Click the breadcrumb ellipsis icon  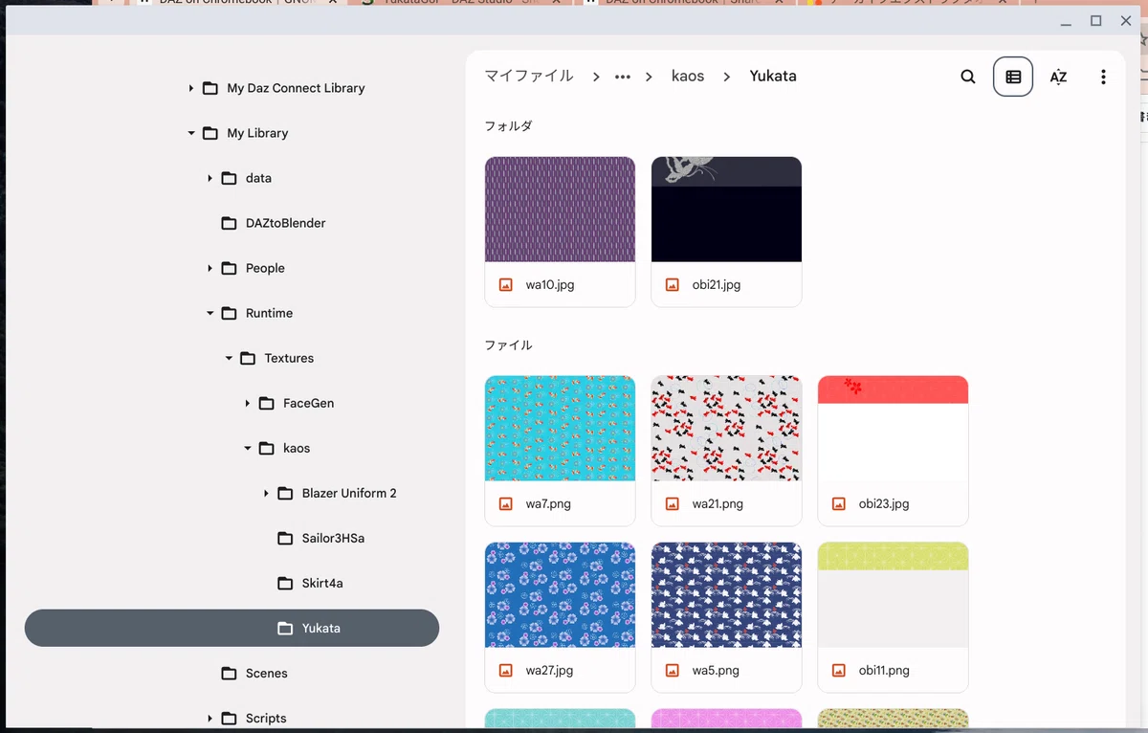[623, 77]
